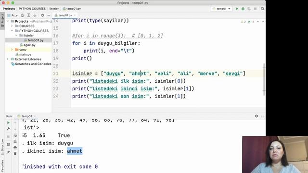Image resolution: width=308 pixels, height=173 pixels.
Task: Click the typo check count indicator
Action: pos(251,22)
